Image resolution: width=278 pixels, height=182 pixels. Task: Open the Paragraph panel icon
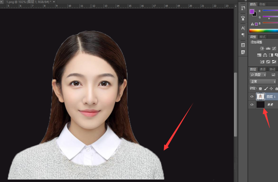243,35
